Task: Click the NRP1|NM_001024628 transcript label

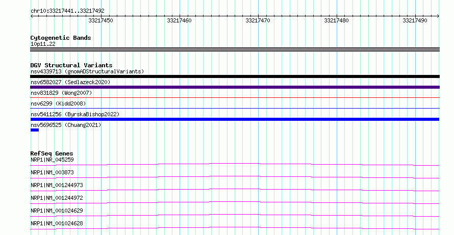Action: point(57,223)
